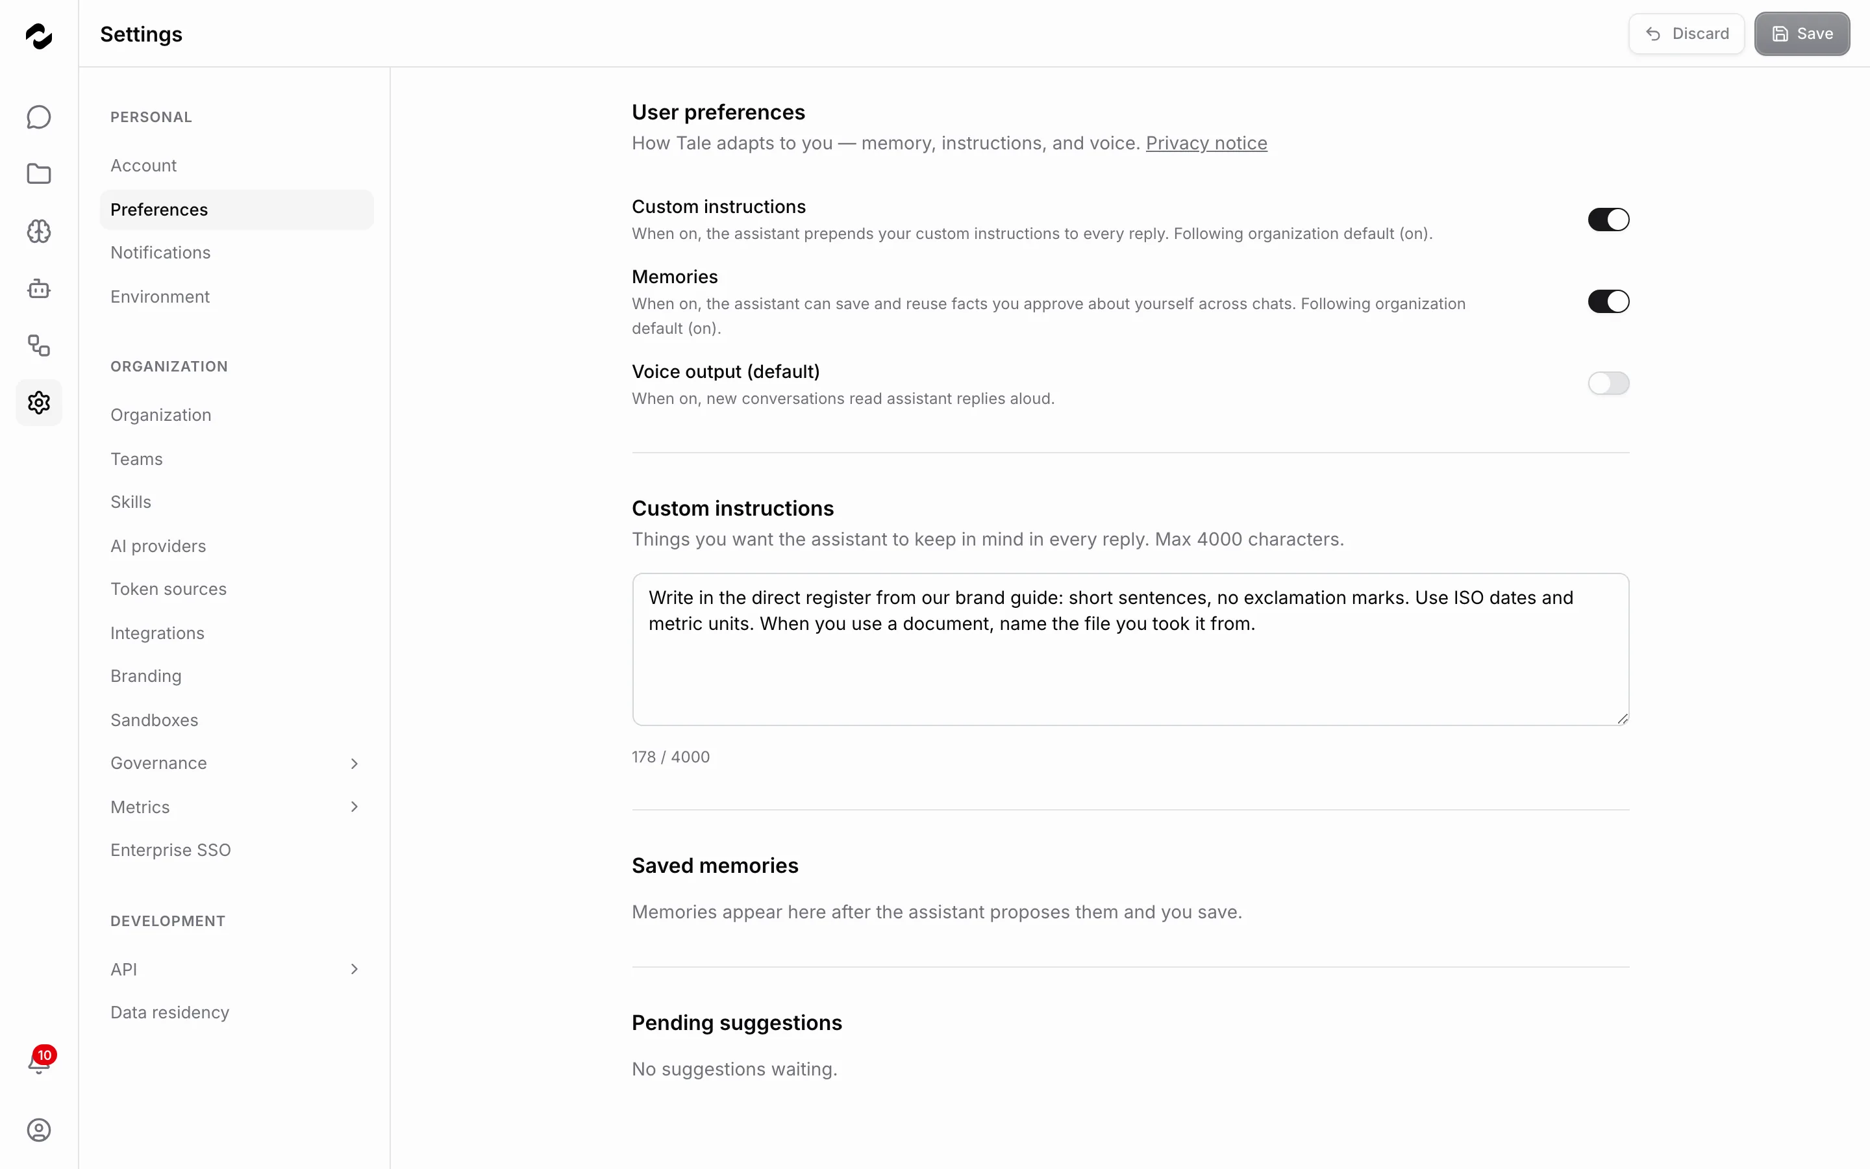Expand the Governance submenu chevron
Screen dimensions: 1870x1169
point(354,764)
